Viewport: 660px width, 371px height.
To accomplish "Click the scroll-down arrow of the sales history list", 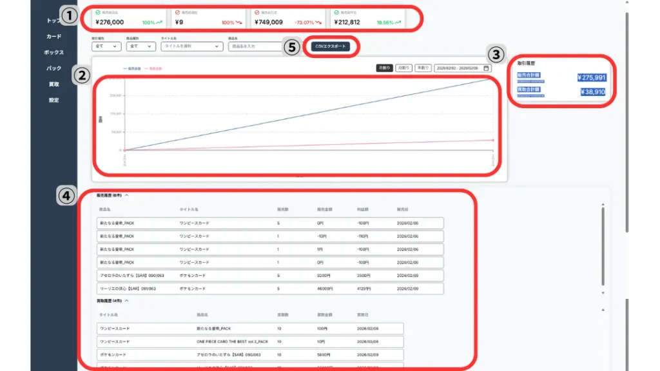I will pyautogui.click(x=603, y=293).
